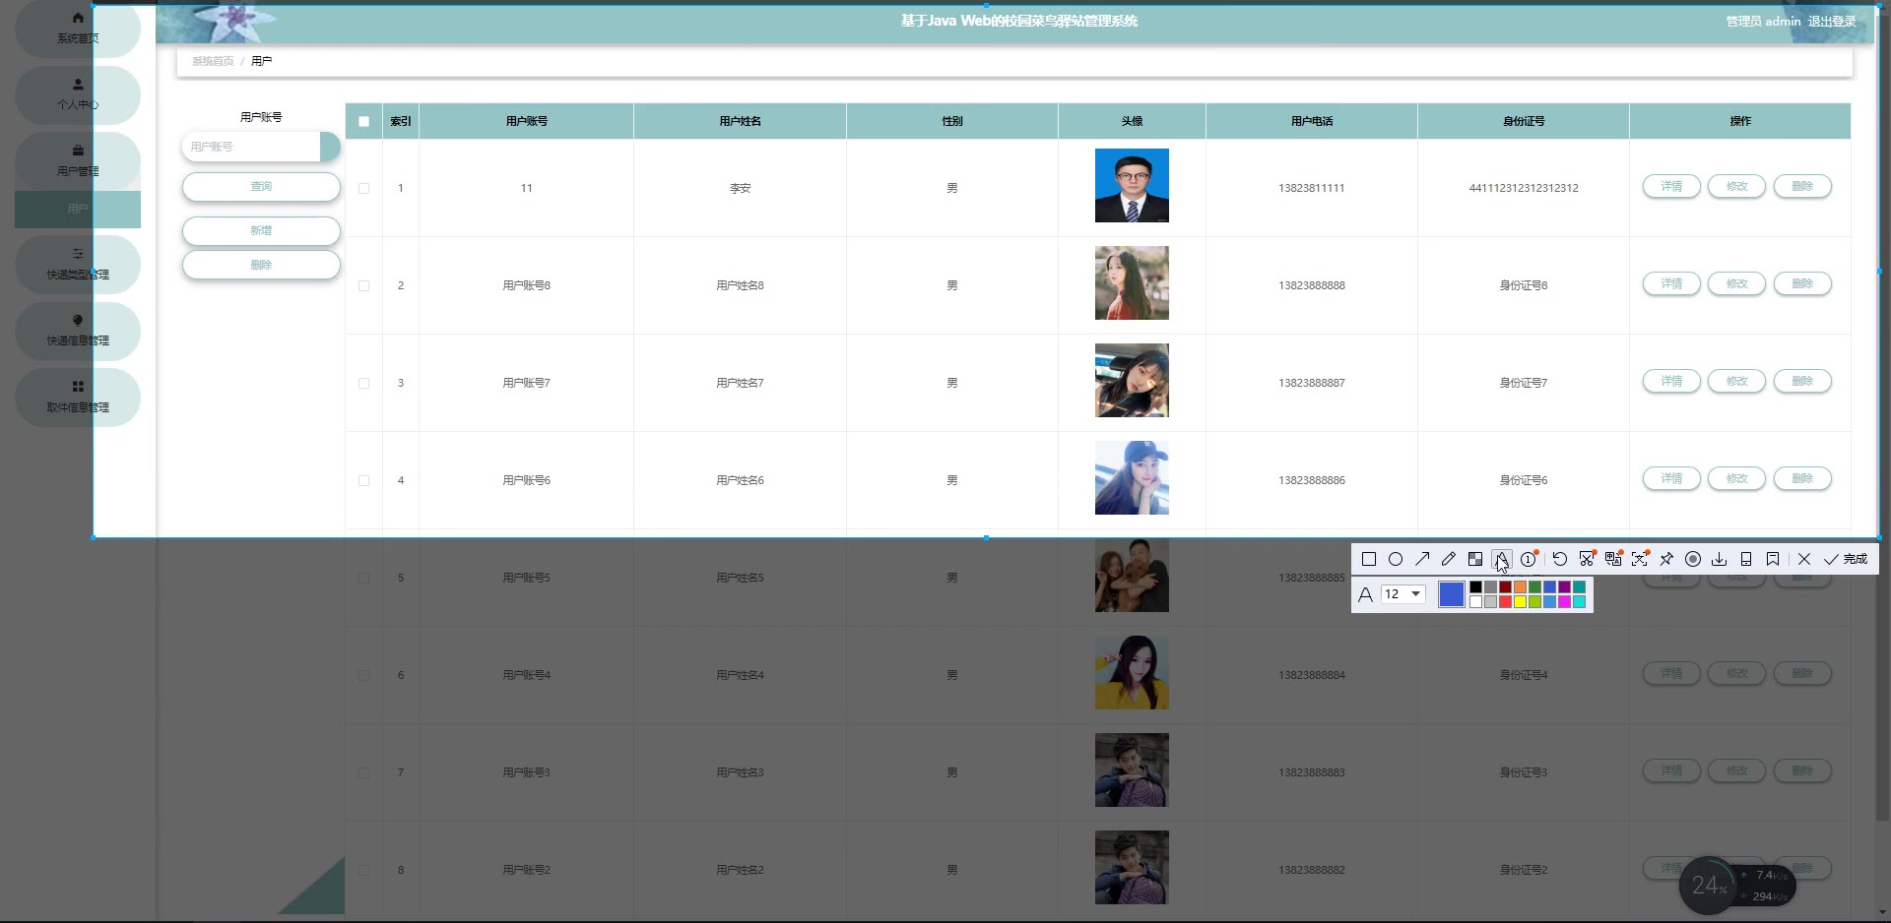Image resolution: width=1891 pixels, height=923 pixels.
Task: Select the arrow annotation tool
Action: [x=1422, y=559]
